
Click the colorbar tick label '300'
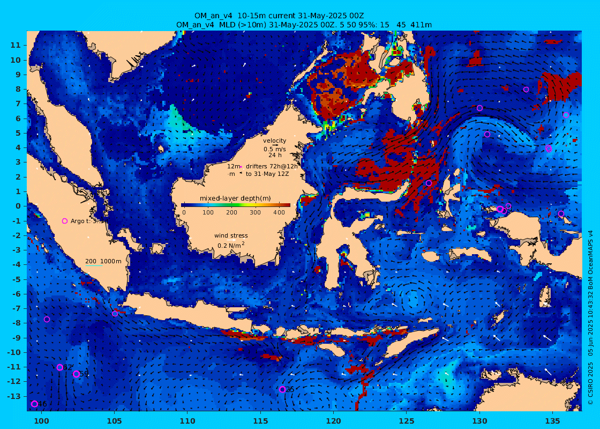click(x=255, y=212)
